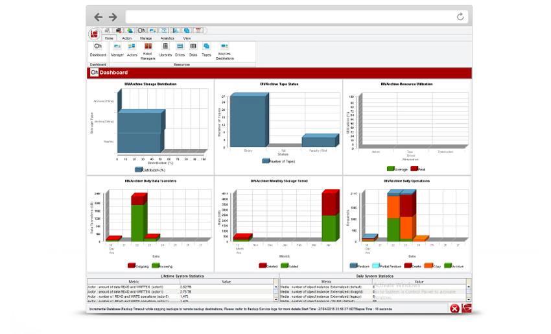Select the Externalized (divagrid) media row
Viewport: 551px width, 334px height.
[373, 292]
